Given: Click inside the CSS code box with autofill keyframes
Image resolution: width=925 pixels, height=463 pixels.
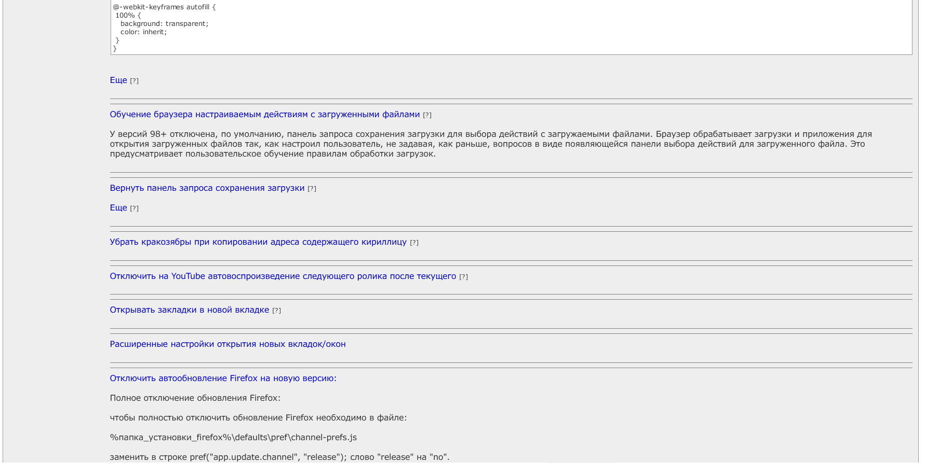Looking at the screenshot, I should click(x=511, y=27).
